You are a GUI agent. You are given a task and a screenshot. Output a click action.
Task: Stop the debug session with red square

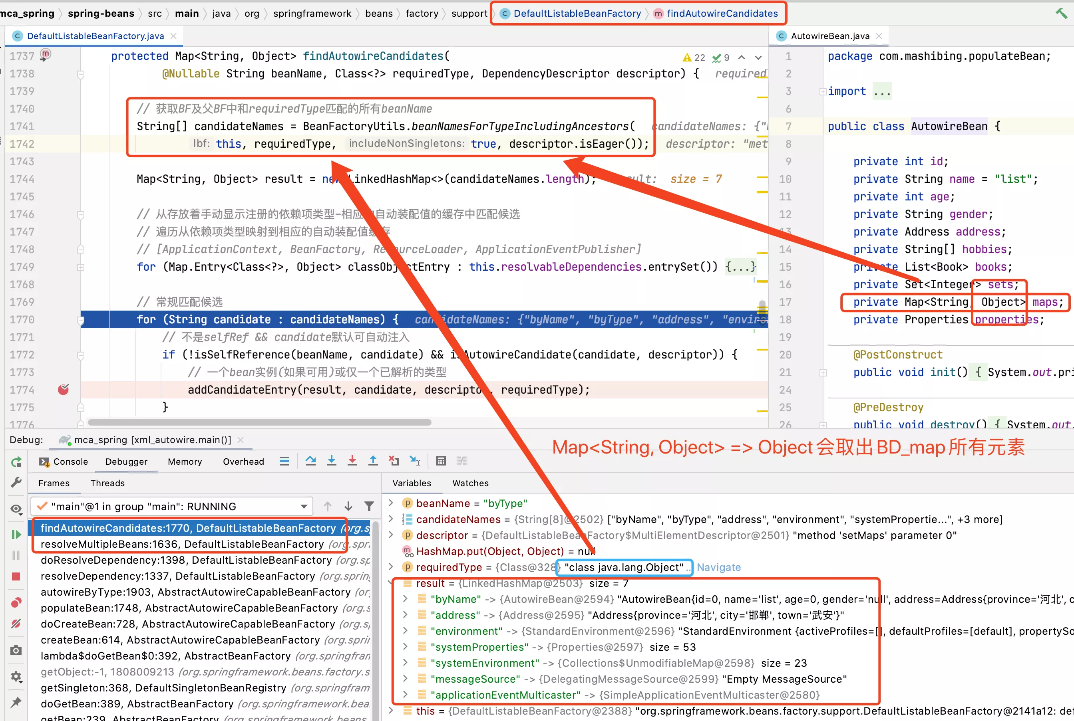tap(16, 576)
